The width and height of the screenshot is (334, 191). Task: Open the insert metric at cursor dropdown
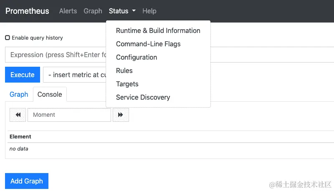pos(74,75)
